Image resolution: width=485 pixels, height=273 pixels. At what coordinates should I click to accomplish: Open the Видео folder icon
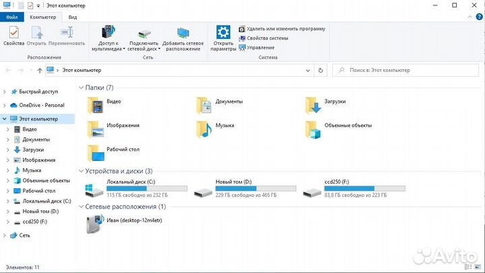[x=96, y=103]
